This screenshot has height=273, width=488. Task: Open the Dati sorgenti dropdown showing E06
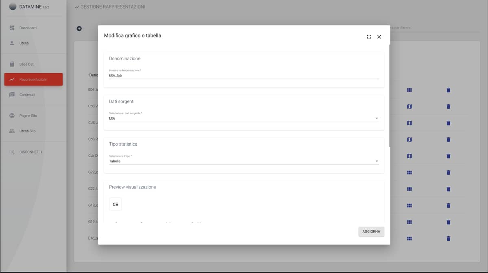244,118
